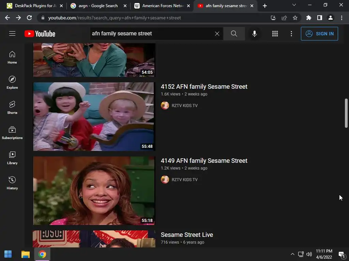This screenshot has height=261, width=349.
Task: Click the YouTube logo
Action: [x=40, y=34]
